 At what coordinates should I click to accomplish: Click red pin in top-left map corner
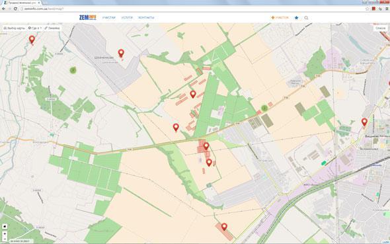click(32, 40)
